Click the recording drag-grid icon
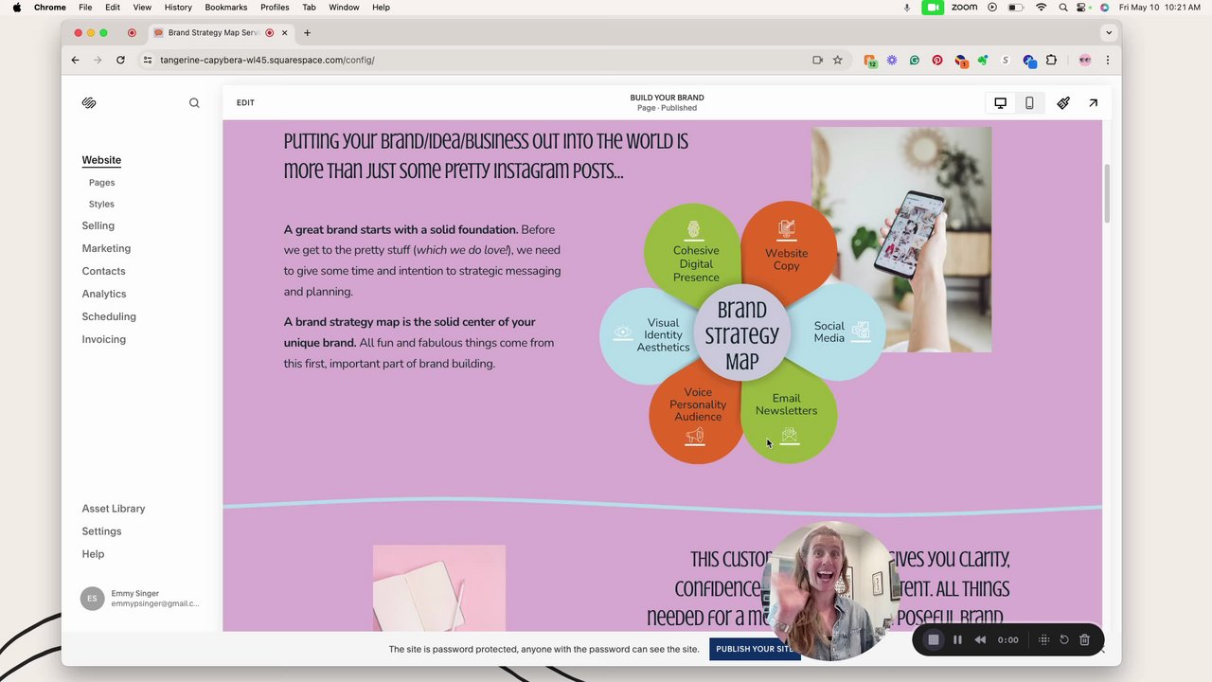Image resolution: width=1212 pixels, height=682 pixels. tap(1043, 639)
